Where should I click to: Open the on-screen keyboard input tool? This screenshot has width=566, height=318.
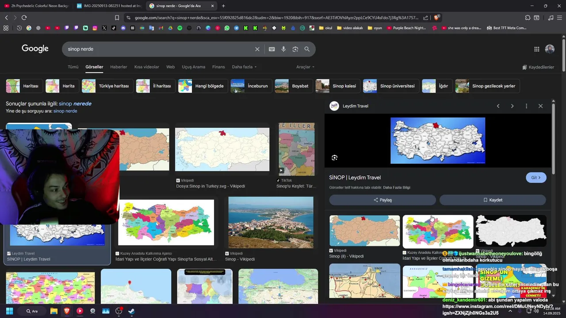click(x=272, y=49)
